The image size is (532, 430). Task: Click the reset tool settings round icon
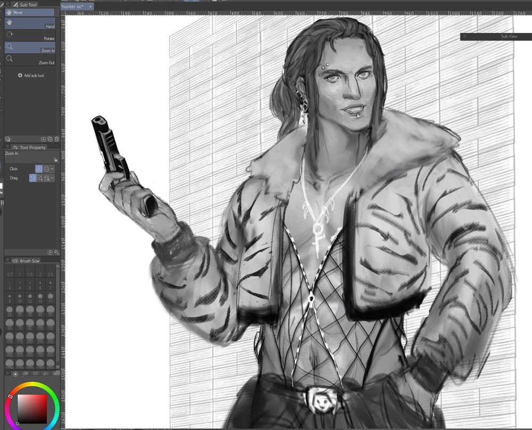[50, 252]
